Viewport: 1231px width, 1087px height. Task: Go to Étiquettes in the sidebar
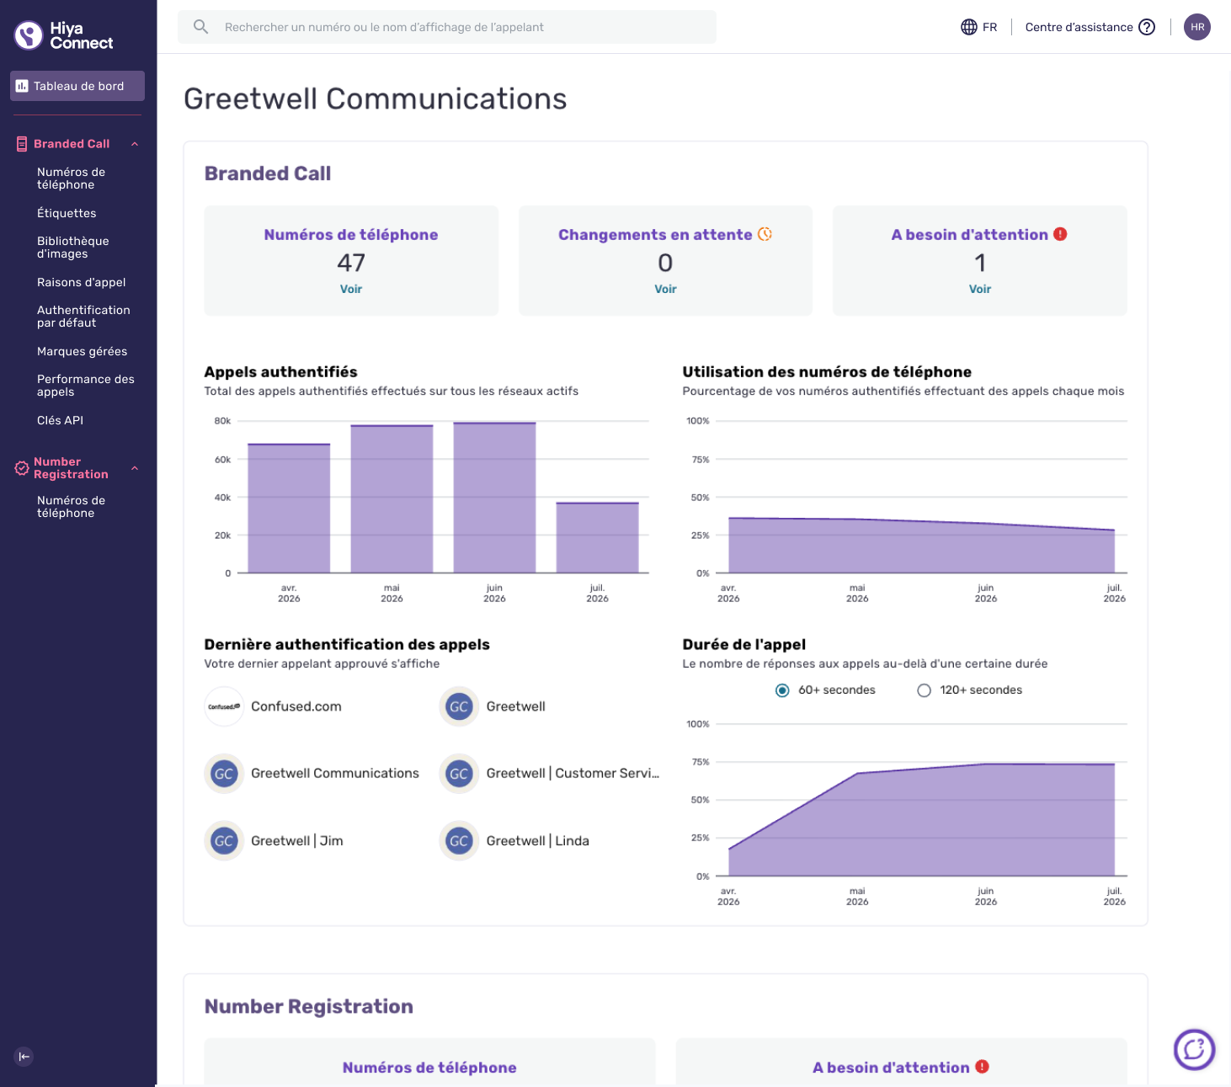[67, 213]
